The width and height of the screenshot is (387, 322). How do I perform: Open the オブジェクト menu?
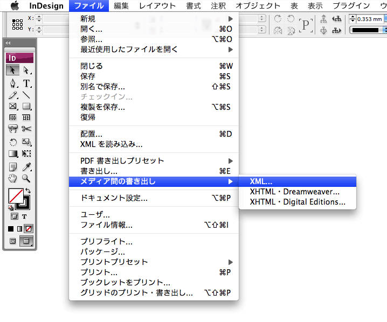258,6
